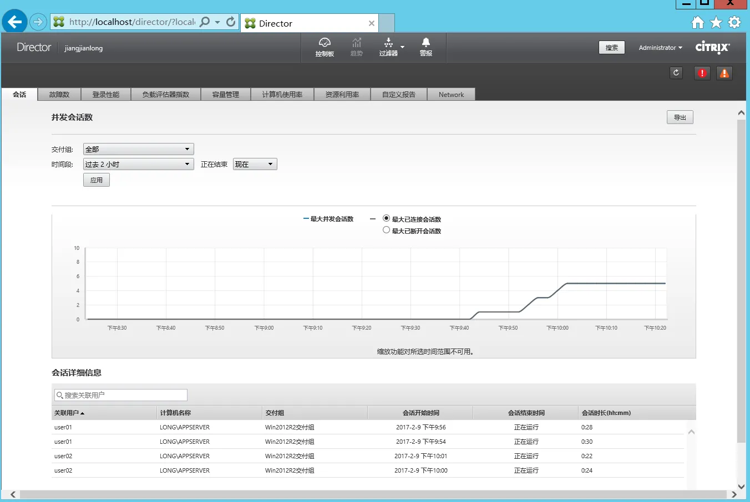The width and height of the screenshot is (750, 502).
Task: Open the 正在结束 dropdown showing 现在
Action: point(255,164)
